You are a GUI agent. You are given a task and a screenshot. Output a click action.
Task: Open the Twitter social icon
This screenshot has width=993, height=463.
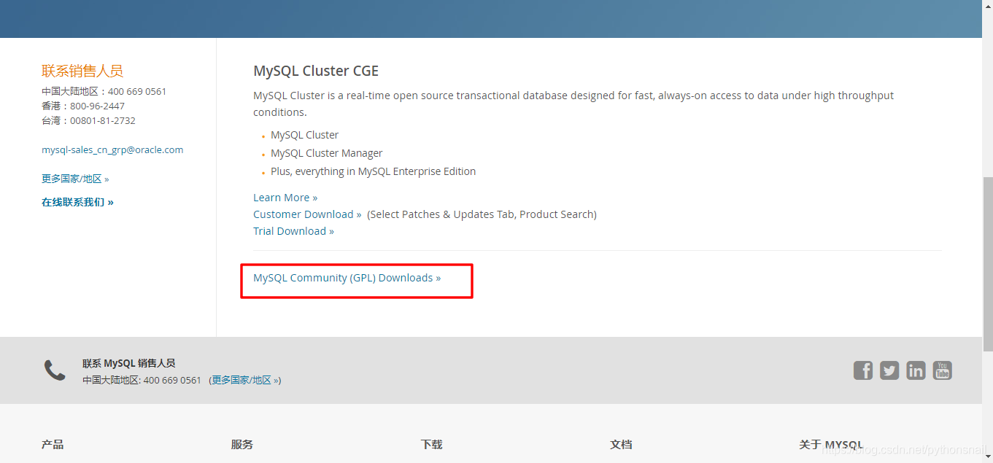pos(889,370)
